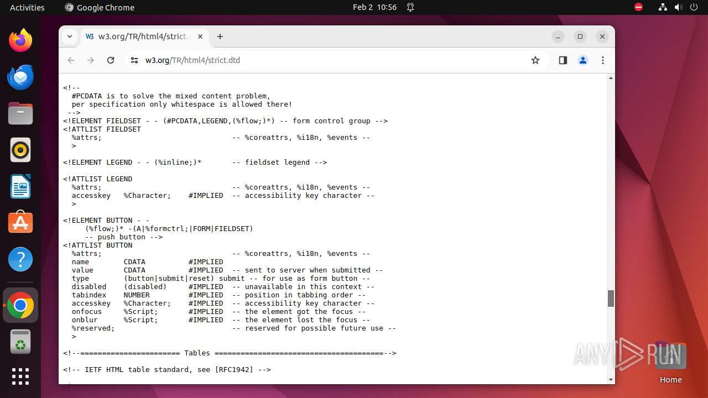The image size is (708, 398).
Task: Click the 'disabled' attribute line
Action: (x=223, y=287)
